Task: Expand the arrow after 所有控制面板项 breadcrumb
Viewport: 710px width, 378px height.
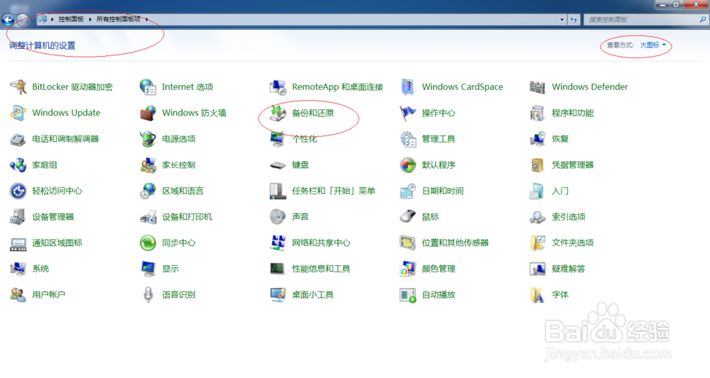Action: [147, 19]
